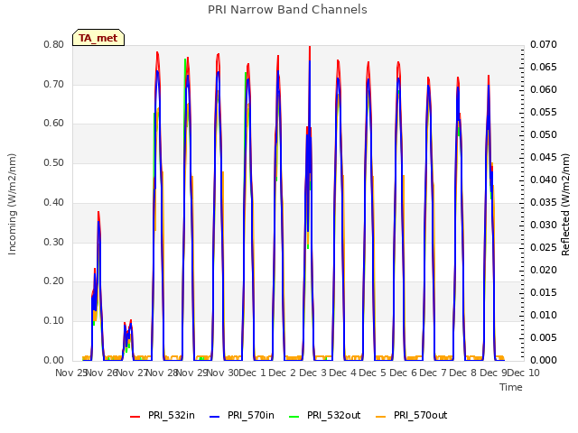Click the PRI_570in blue legend swatch
Viewport: 578px width, 433px height.
215,417
